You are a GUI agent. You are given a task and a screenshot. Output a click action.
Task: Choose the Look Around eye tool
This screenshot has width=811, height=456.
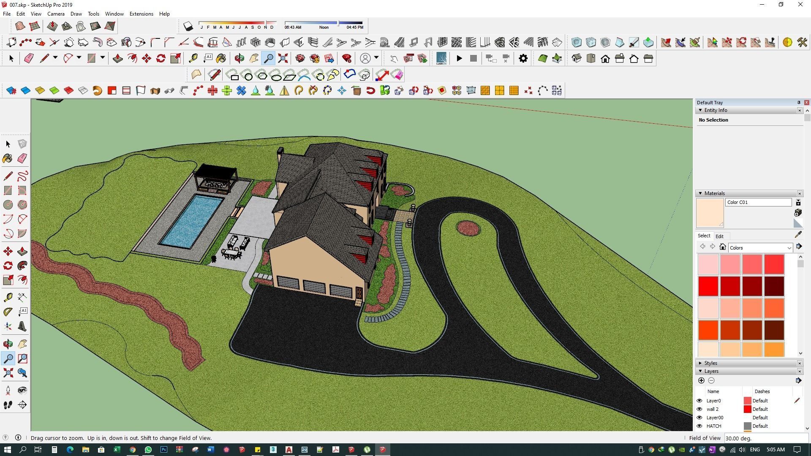click(22, 391)
